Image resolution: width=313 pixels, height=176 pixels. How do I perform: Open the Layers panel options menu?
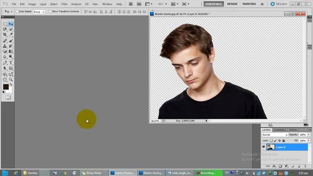click(309, 130)
